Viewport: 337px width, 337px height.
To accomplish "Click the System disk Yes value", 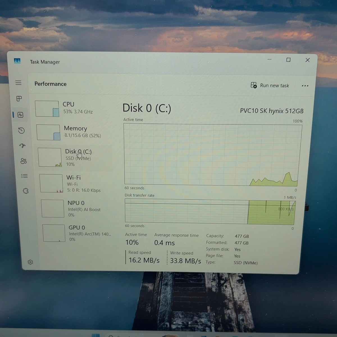I will [x=237, y=249].
